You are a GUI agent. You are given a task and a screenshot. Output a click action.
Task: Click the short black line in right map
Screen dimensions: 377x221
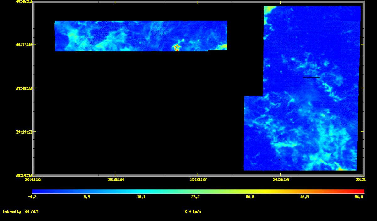pos(311,77)
